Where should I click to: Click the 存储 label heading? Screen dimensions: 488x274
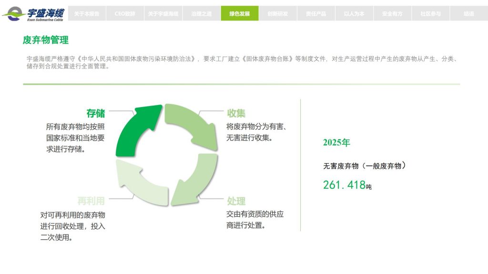(x=95, y=113)
